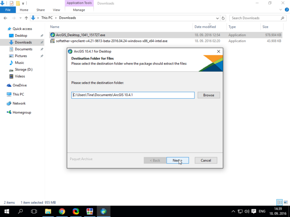Go back using Explorer back arrow

click(x=5, y=18)
